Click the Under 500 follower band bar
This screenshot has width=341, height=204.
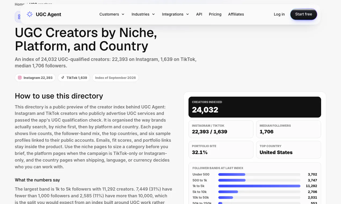[x=259, y=174]
